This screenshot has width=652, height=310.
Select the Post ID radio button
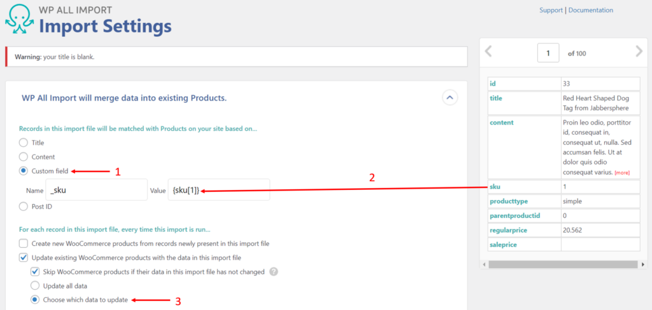24,206
